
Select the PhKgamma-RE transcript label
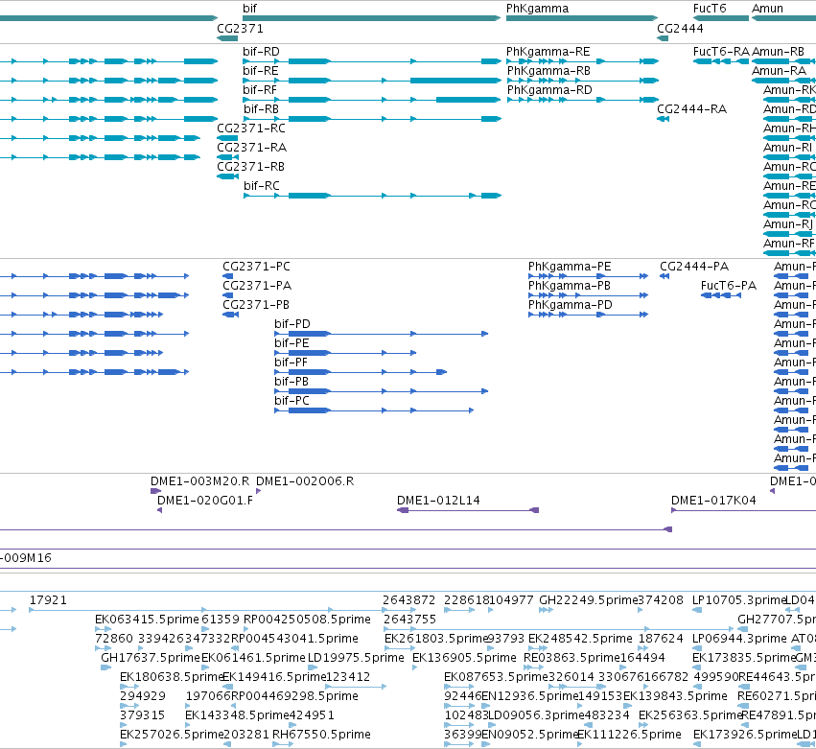pyautogui.click(x=548, y=52)
